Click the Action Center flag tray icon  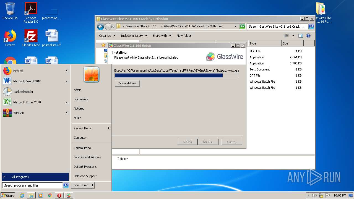coord(328,195)
